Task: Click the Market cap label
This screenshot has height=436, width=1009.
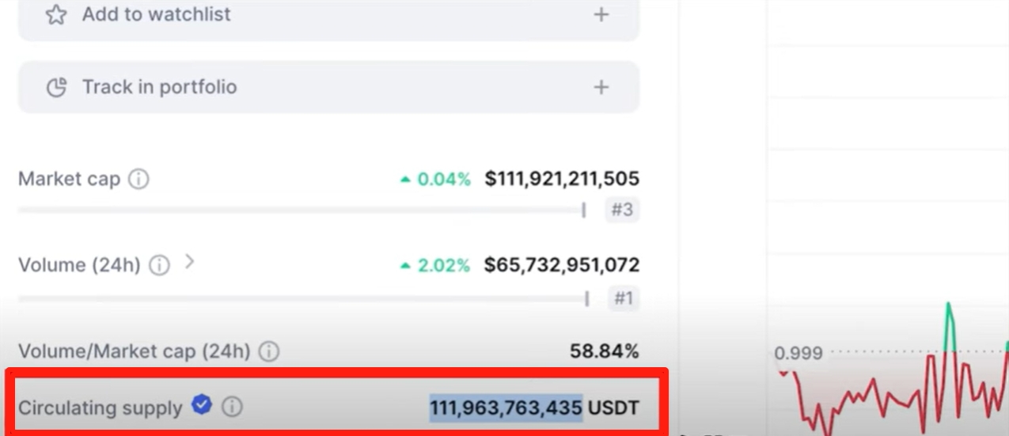Action: 70,180
